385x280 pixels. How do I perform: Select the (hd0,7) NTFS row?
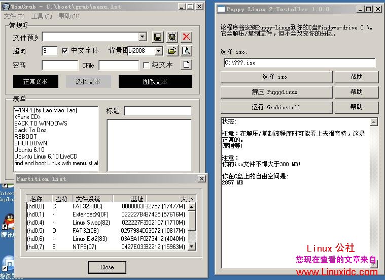(107, 247)
